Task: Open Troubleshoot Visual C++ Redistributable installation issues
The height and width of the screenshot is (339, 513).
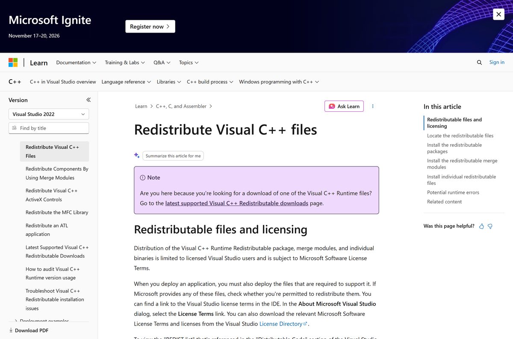Action: pos(55,300)
